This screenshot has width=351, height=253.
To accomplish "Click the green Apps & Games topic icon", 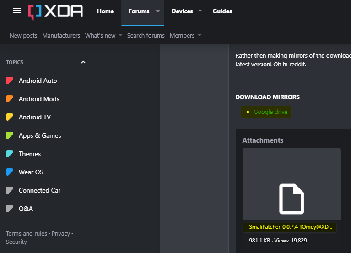I will (x=10, y=135).
